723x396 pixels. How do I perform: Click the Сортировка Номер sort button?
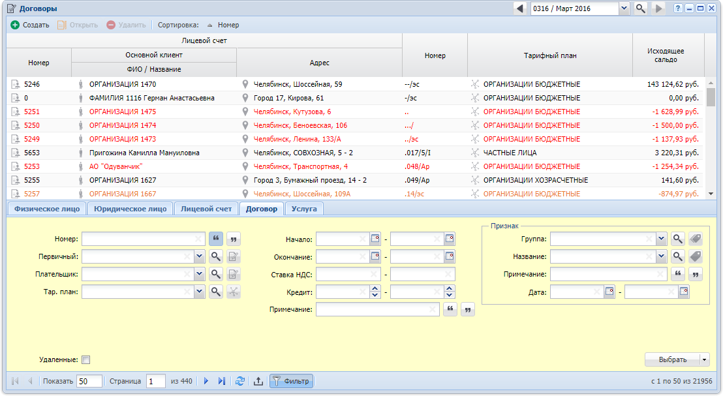[223, 25]
